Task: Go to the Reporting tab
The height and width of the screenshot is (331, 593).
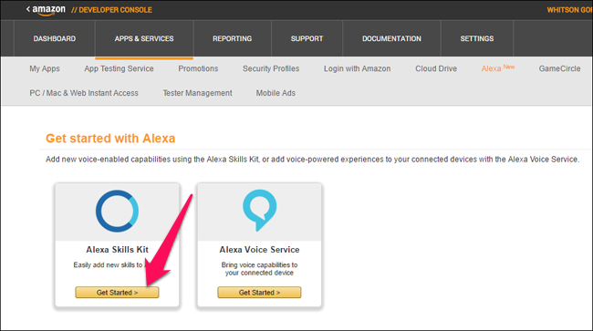Action: [x=233, y=38]
